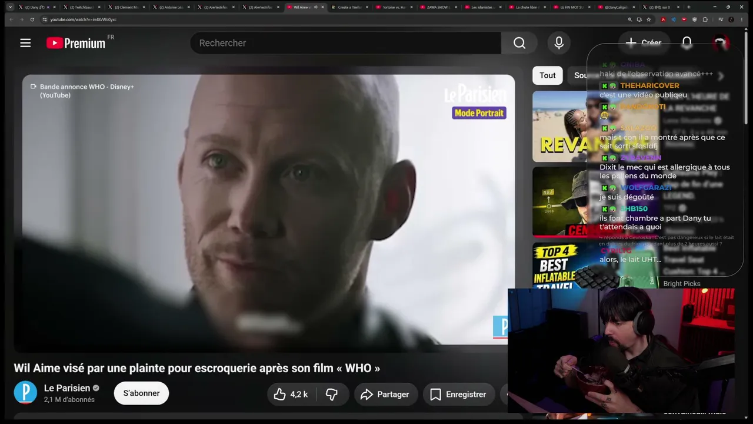Focus the "Rechercher" search field
The image size is (753, 424).
coord(346,43)
